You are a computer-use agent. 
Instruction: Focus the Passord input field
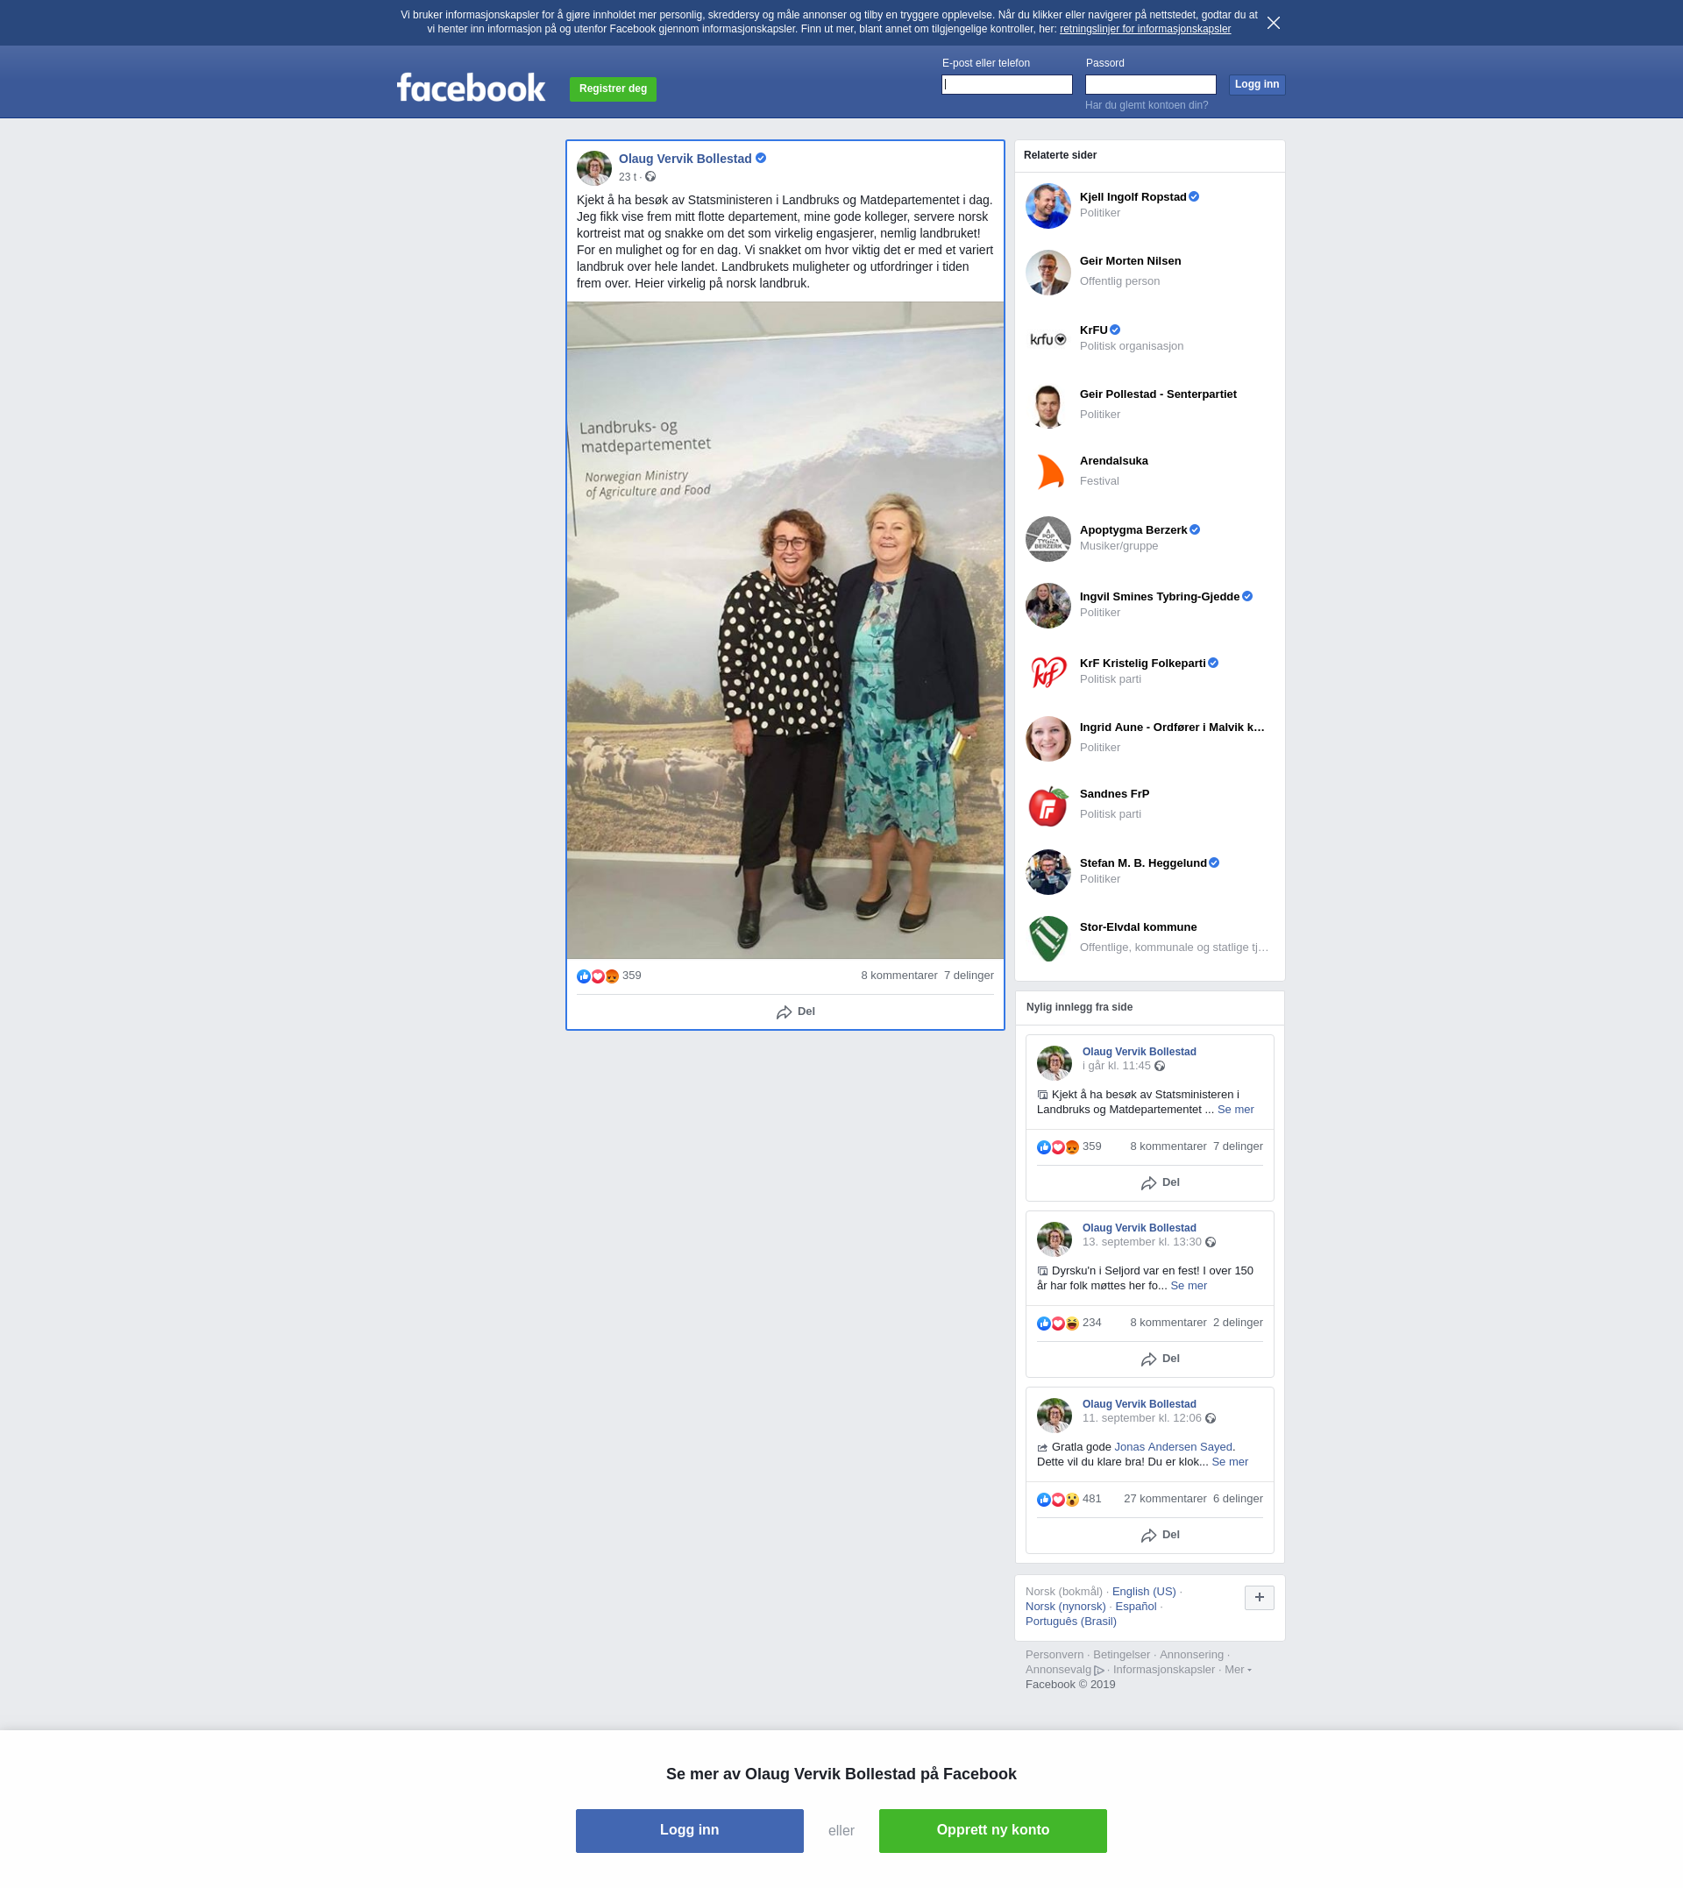pyautogui.click(x=1149, y=84)
